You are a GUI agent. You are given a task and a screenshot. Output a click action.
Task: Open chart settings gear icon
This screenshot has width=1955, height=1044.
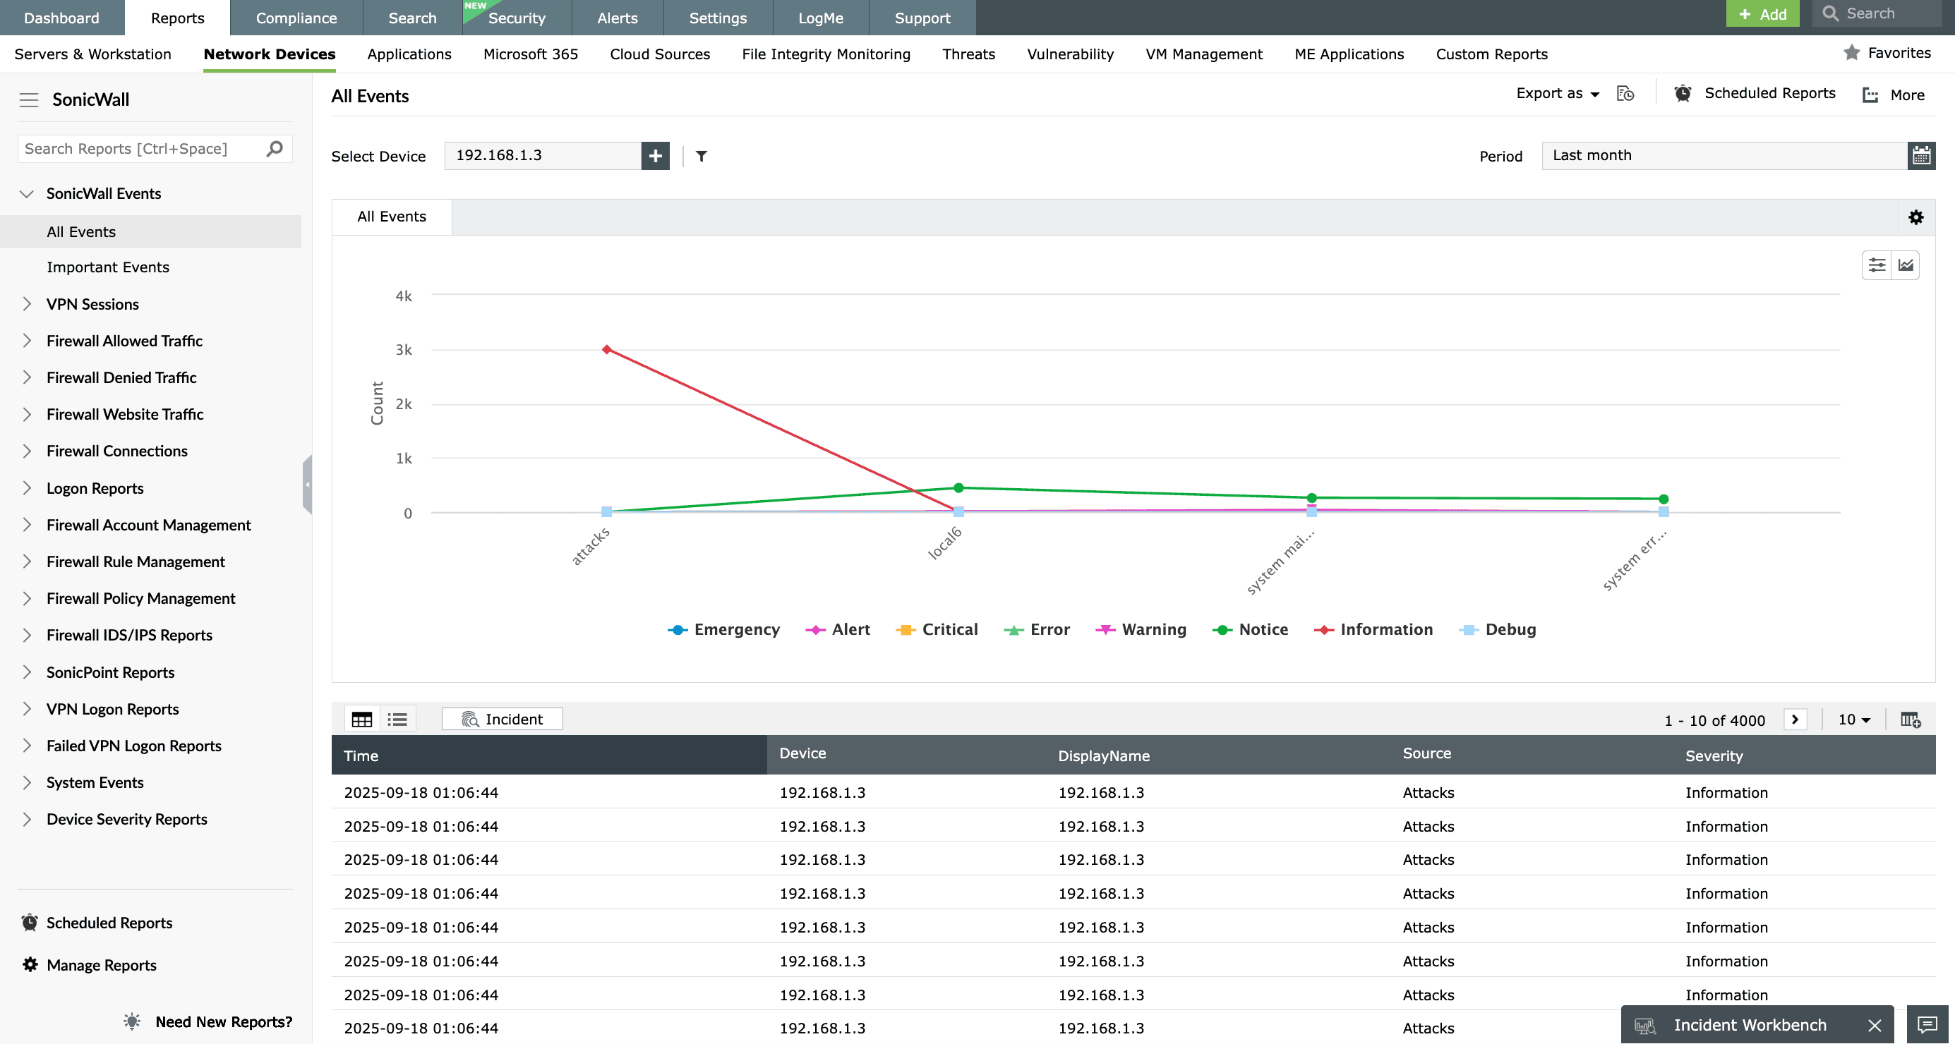pyautogui.click(x=1915, y=218)
